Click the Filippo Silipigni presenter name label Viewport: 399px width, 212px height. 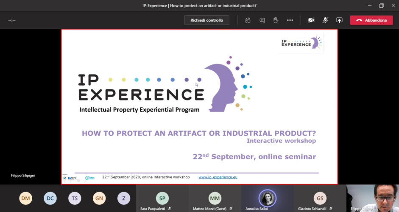[23, 176]
